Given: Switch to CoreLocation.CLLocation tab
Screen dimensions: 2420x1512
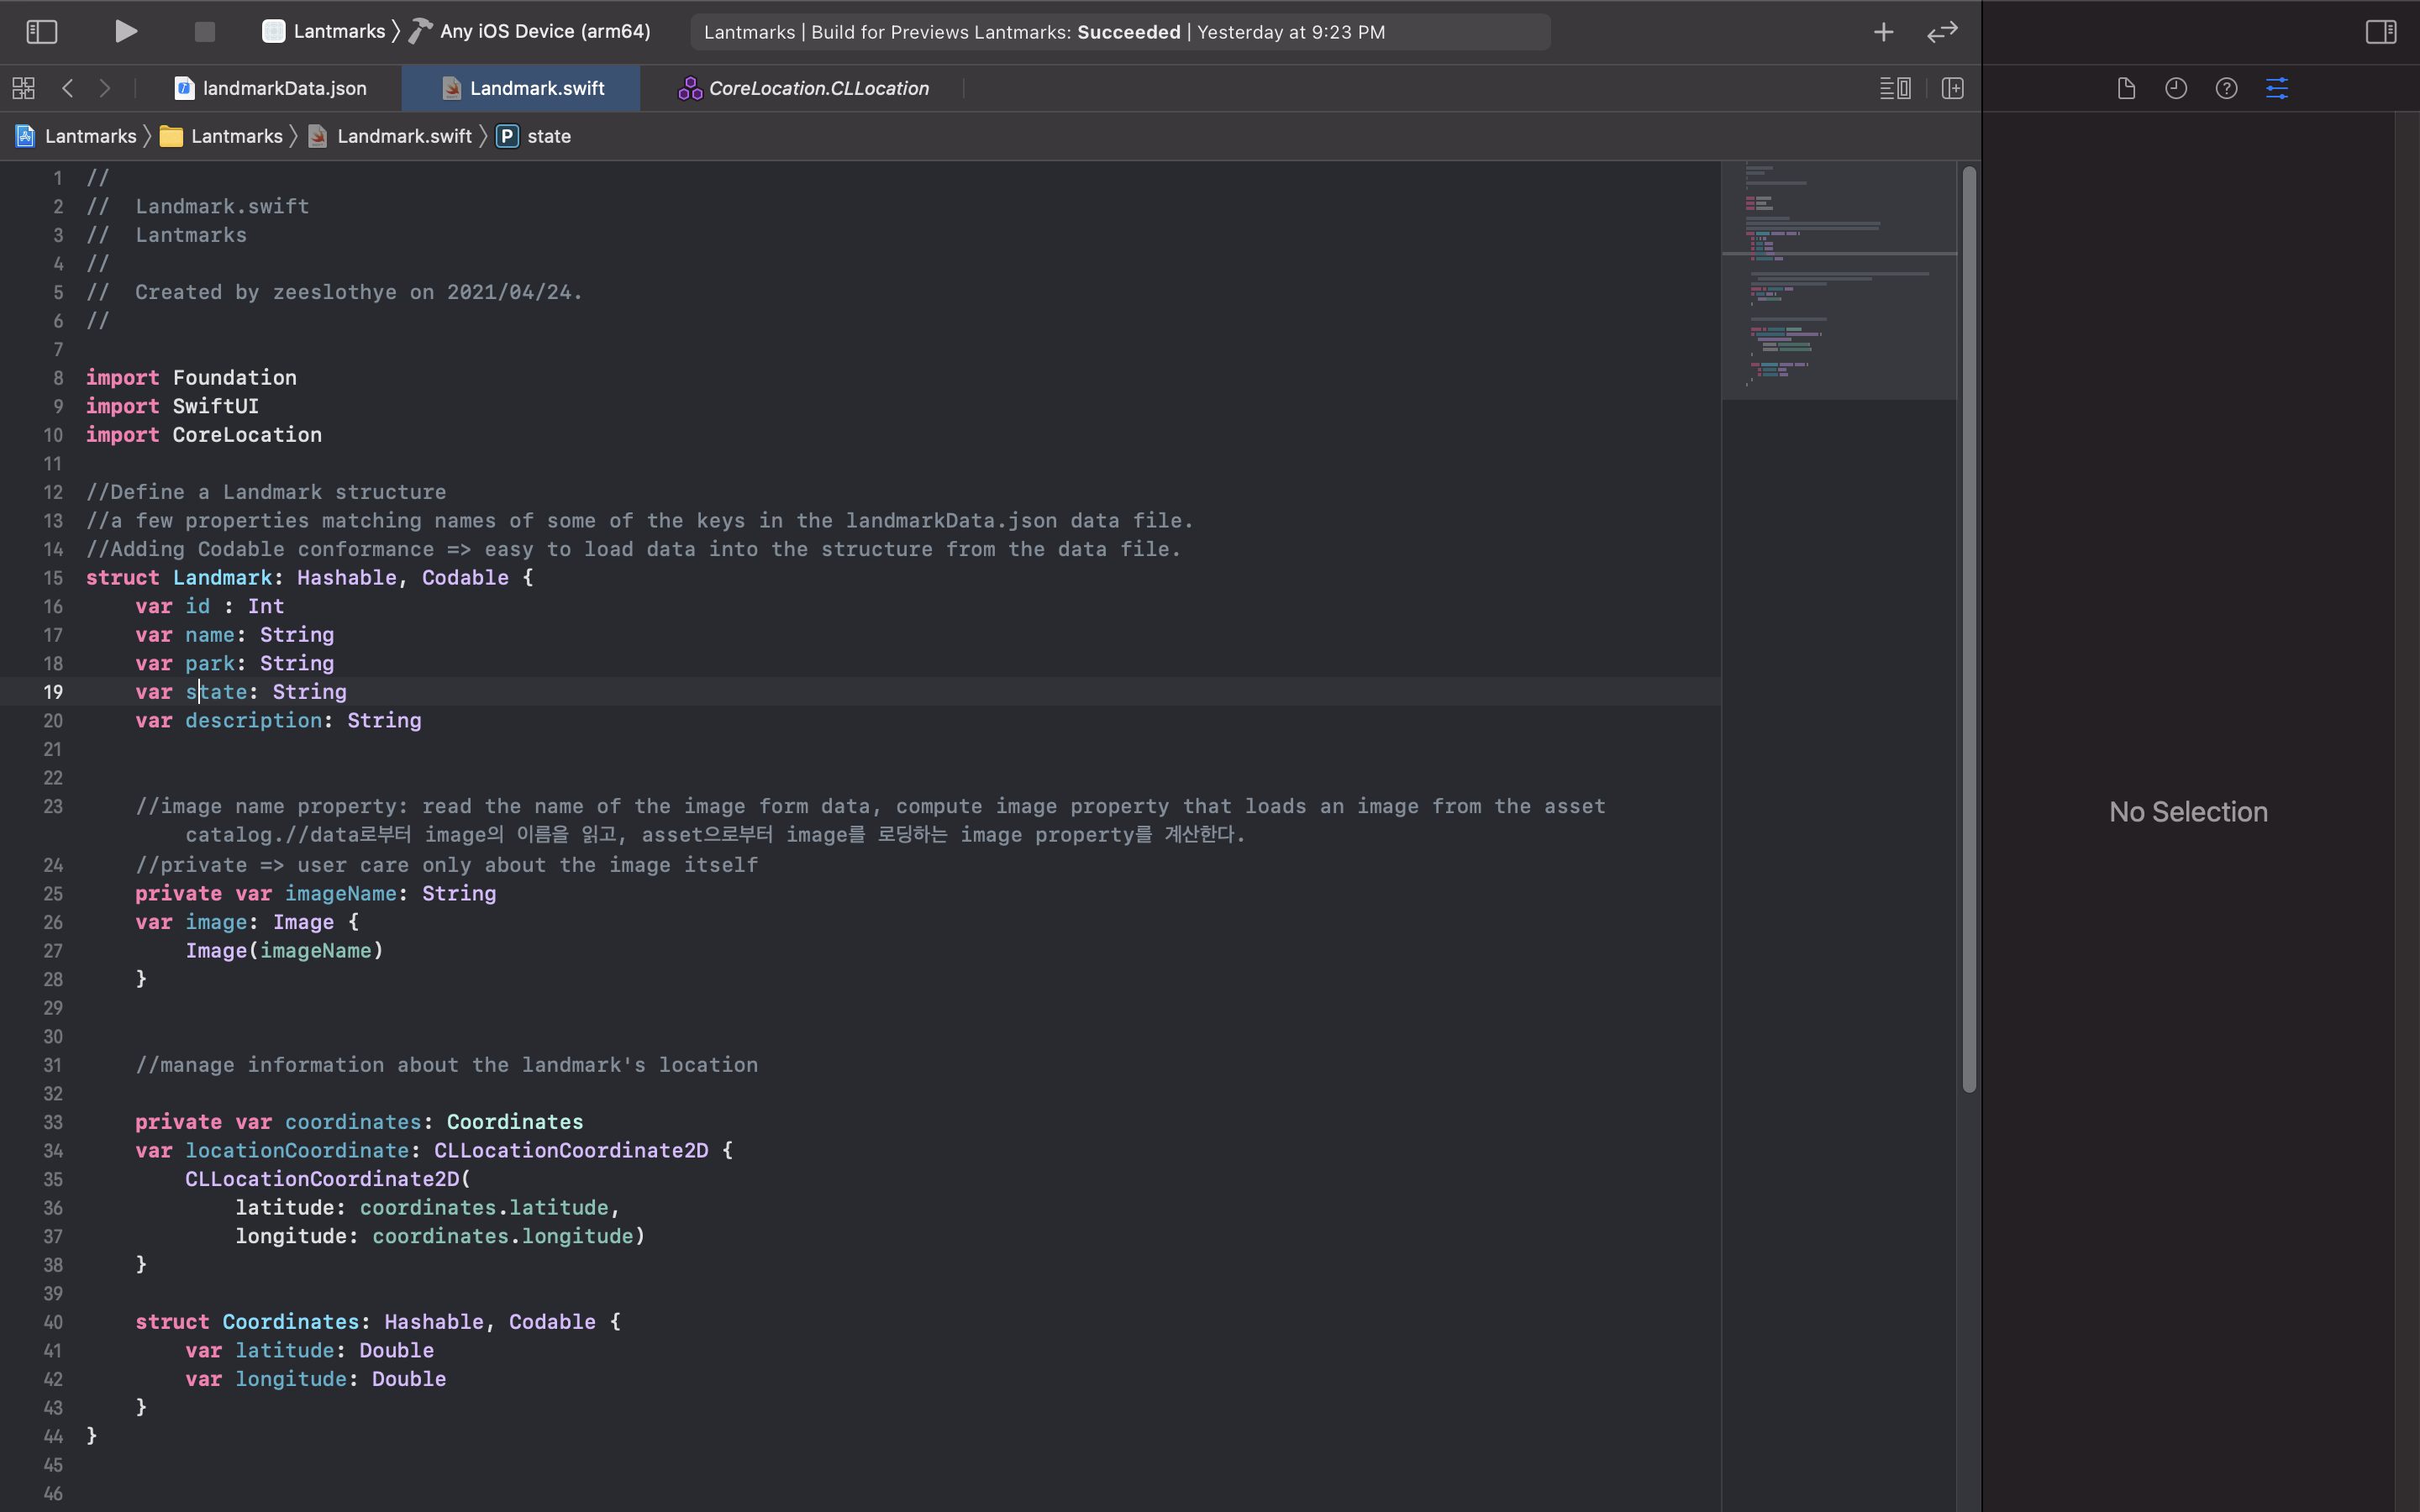Looking at the screenshot, I should point(805,88).
